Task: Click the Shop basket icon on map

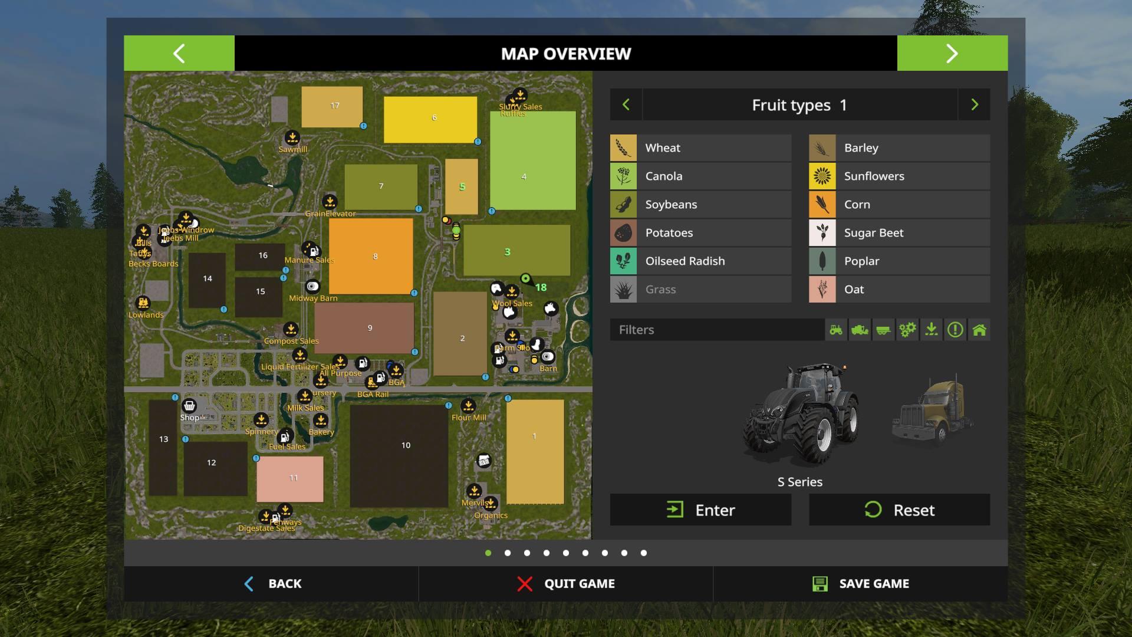Action: 189,406
